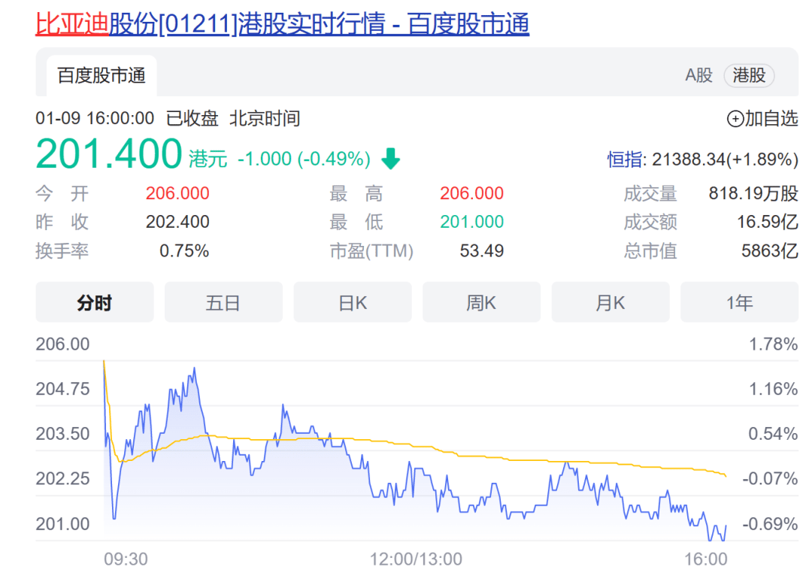Click the 12:00/13:00 time axis label
812x570 pixels.
pyautogui.click(x=416, y=559)
